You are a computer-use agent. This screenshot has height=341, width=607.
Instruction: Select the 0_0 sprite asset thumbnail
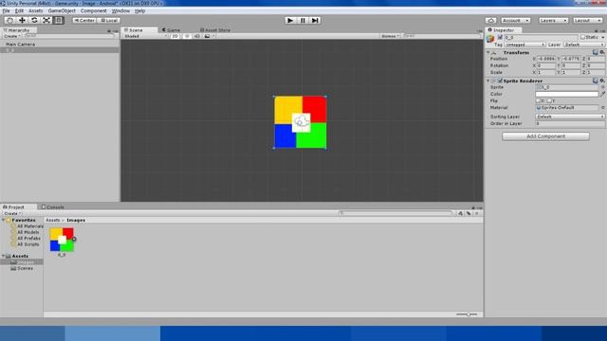pyautogui.click(x=62, y=240)
